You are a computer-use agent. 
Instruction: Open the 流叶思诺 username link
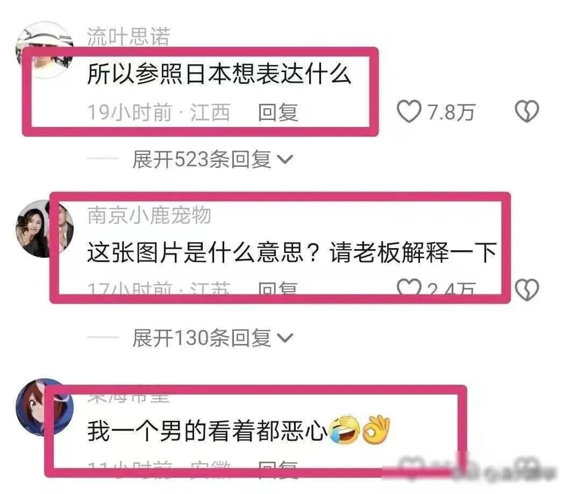click(x=129, y=37)
